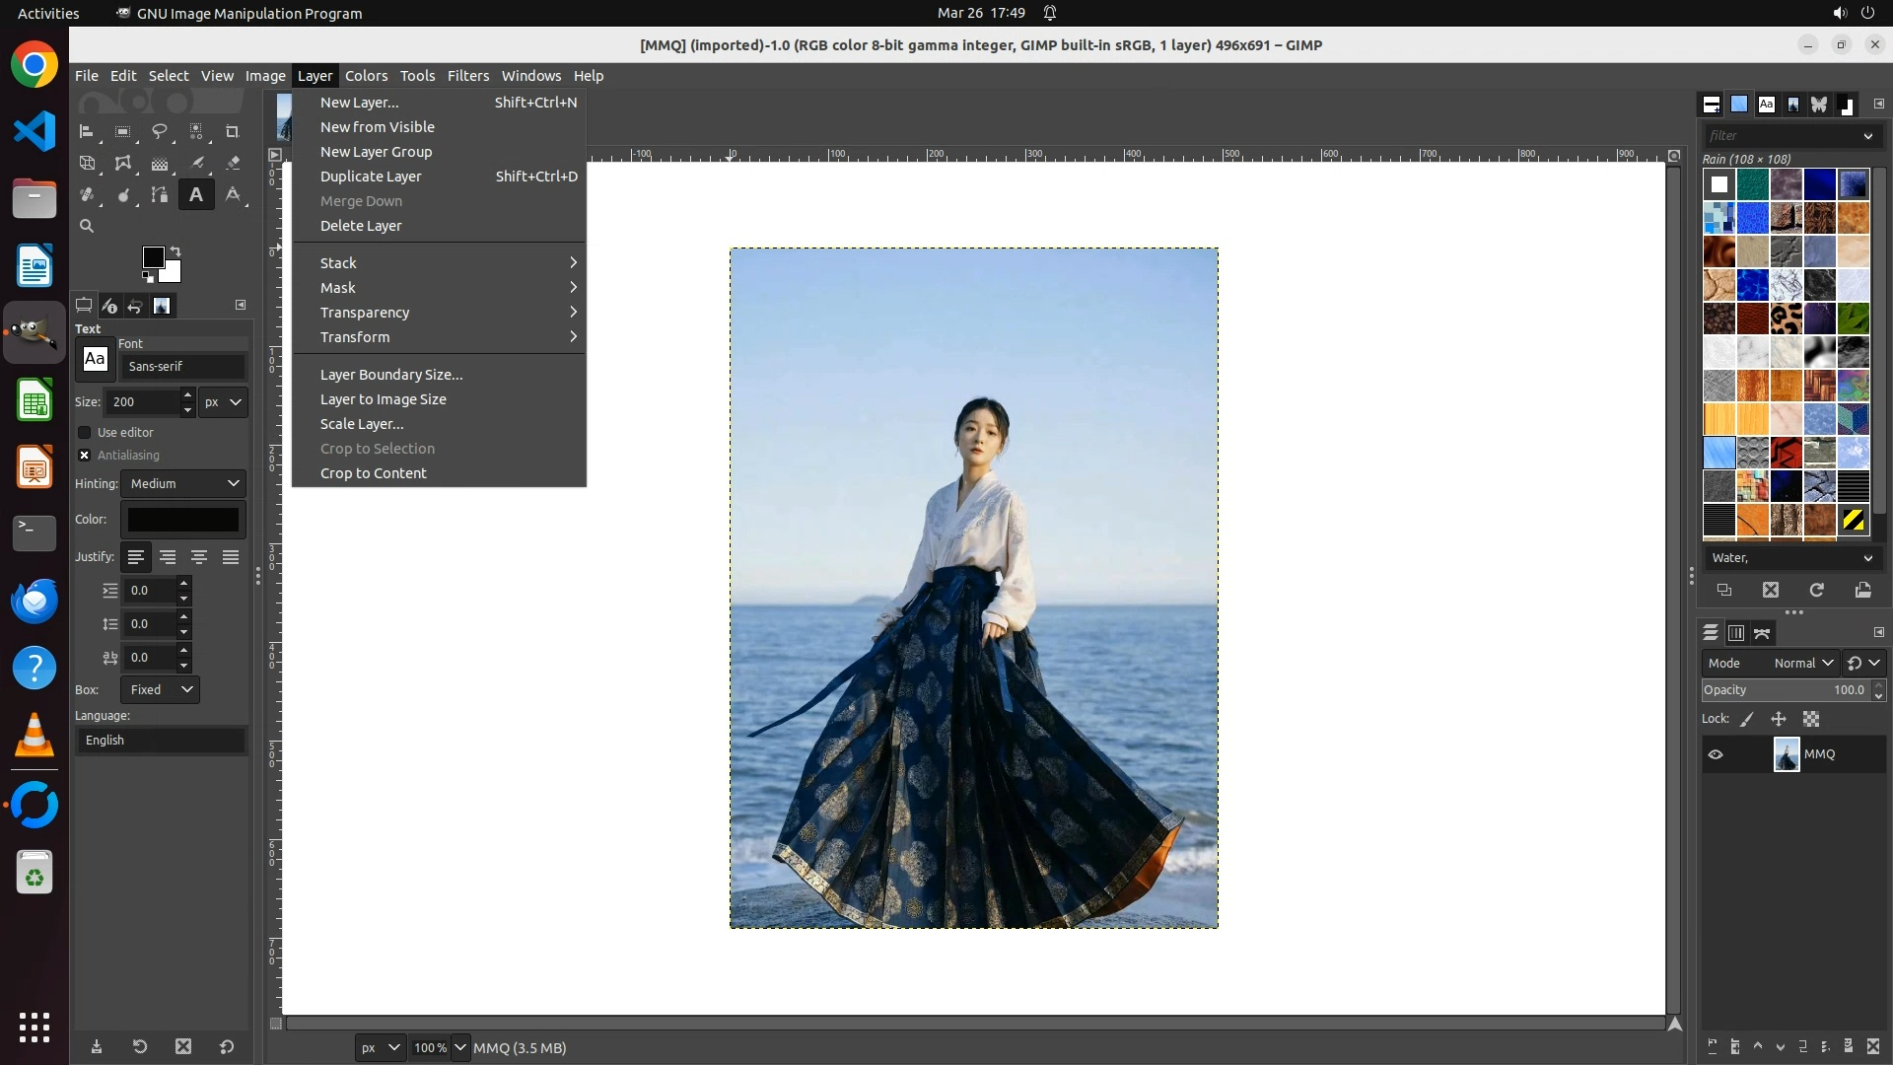Image resolution: width=1893 pixels, height=1065 pixels.
Task: Select the Crop tool
Action: coord(233,131)
